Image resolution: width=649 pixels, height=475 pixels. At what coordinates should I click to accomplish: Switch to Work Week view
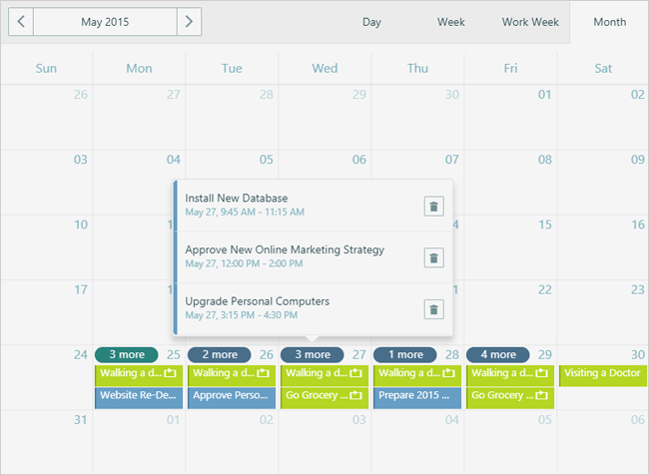point(530,22)
